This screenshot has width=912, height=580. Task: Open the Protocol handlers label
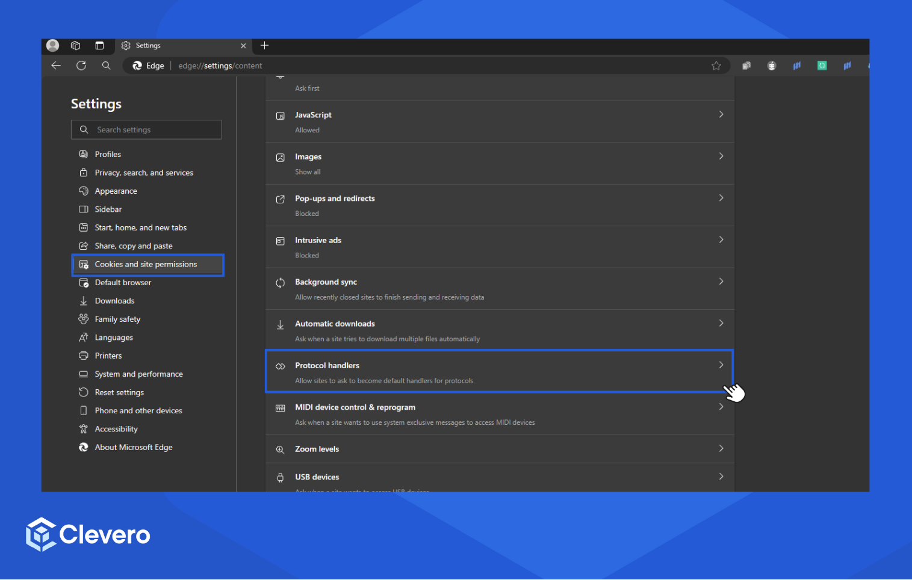point(327,366)
